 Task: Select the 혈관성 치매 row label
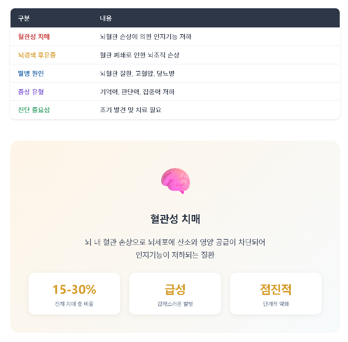34,36
